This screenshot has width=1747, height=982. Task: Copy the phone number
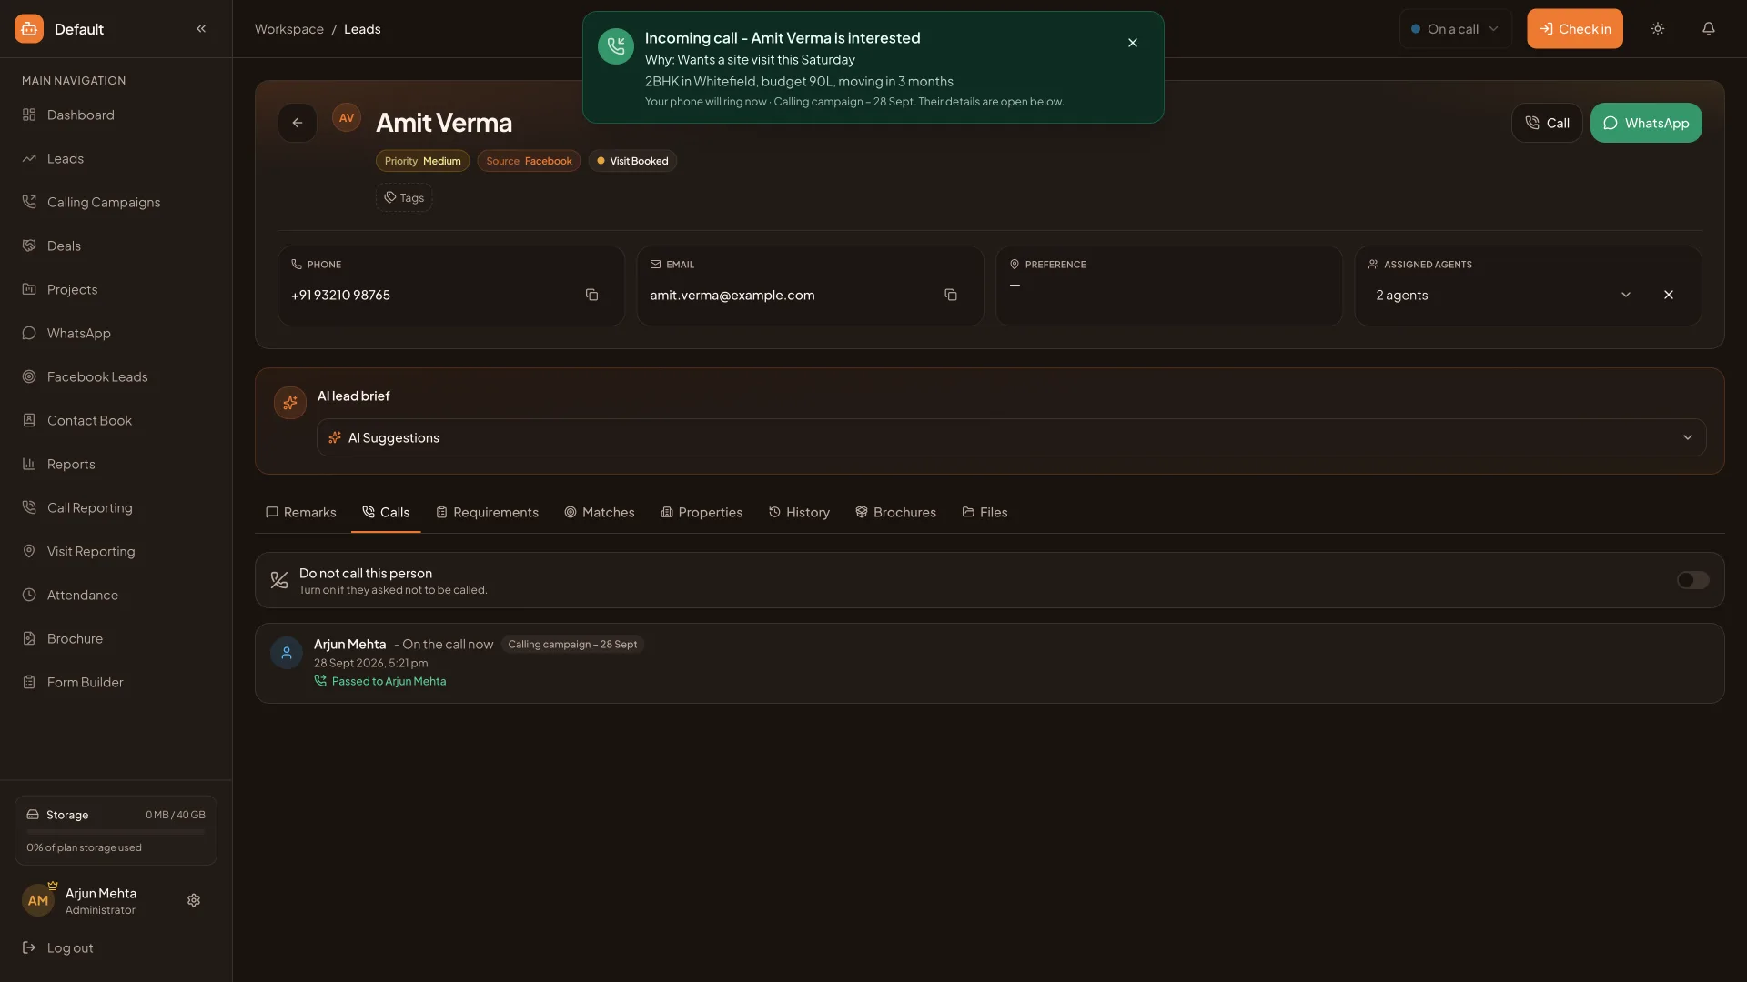tap(591, 295)
